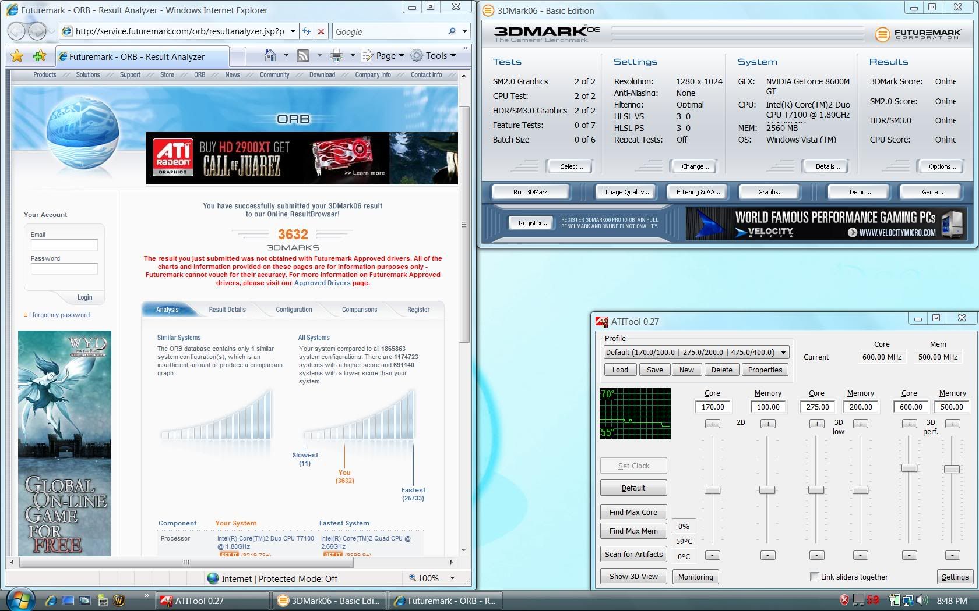The width and height of the screenshot is (979, 611).
Task: Switch to 3DMark06 taskbar button
Action: pos(330,601)
